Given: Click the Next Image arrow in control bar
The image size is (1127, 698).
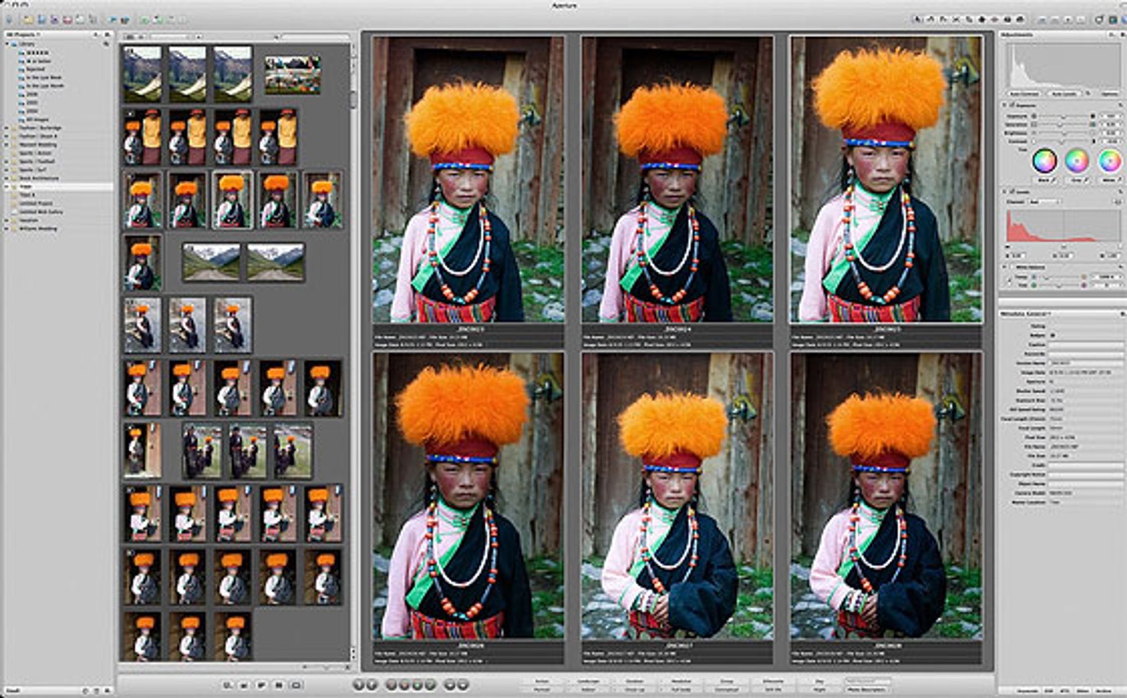Looking at the screenshot, I should (x=463, y=684).
